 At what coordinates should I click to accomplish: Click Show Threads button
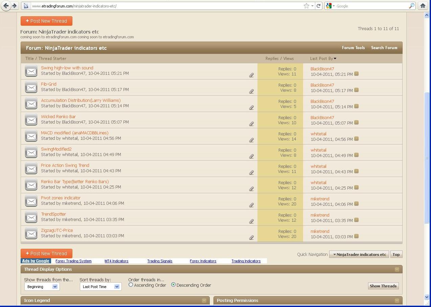383,286
